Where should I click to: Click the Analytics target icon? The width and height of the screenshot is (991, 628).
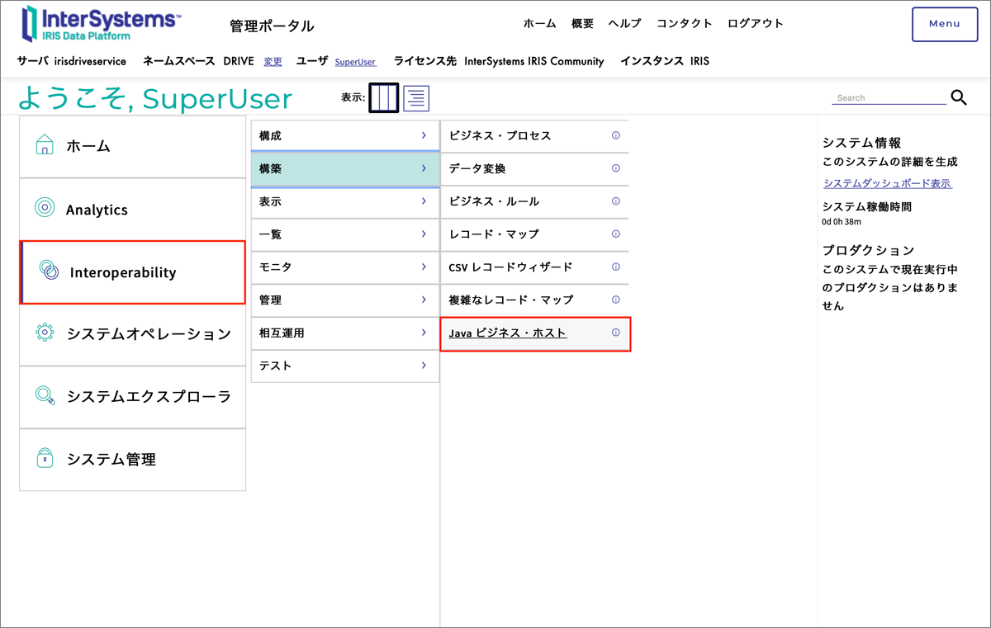45,208
